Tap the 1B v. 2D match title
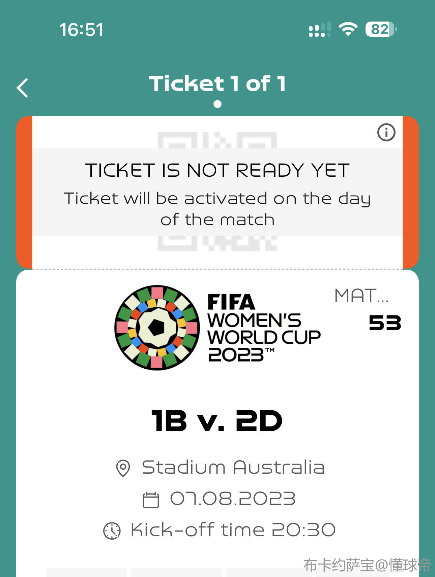Viewport: 435px width, 577px height. [x=217, y=421]
